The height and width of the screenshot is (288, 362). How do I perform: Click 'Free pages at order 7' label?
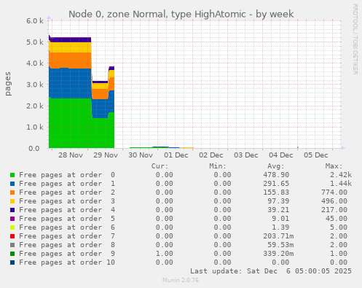[x=67, y=236]
